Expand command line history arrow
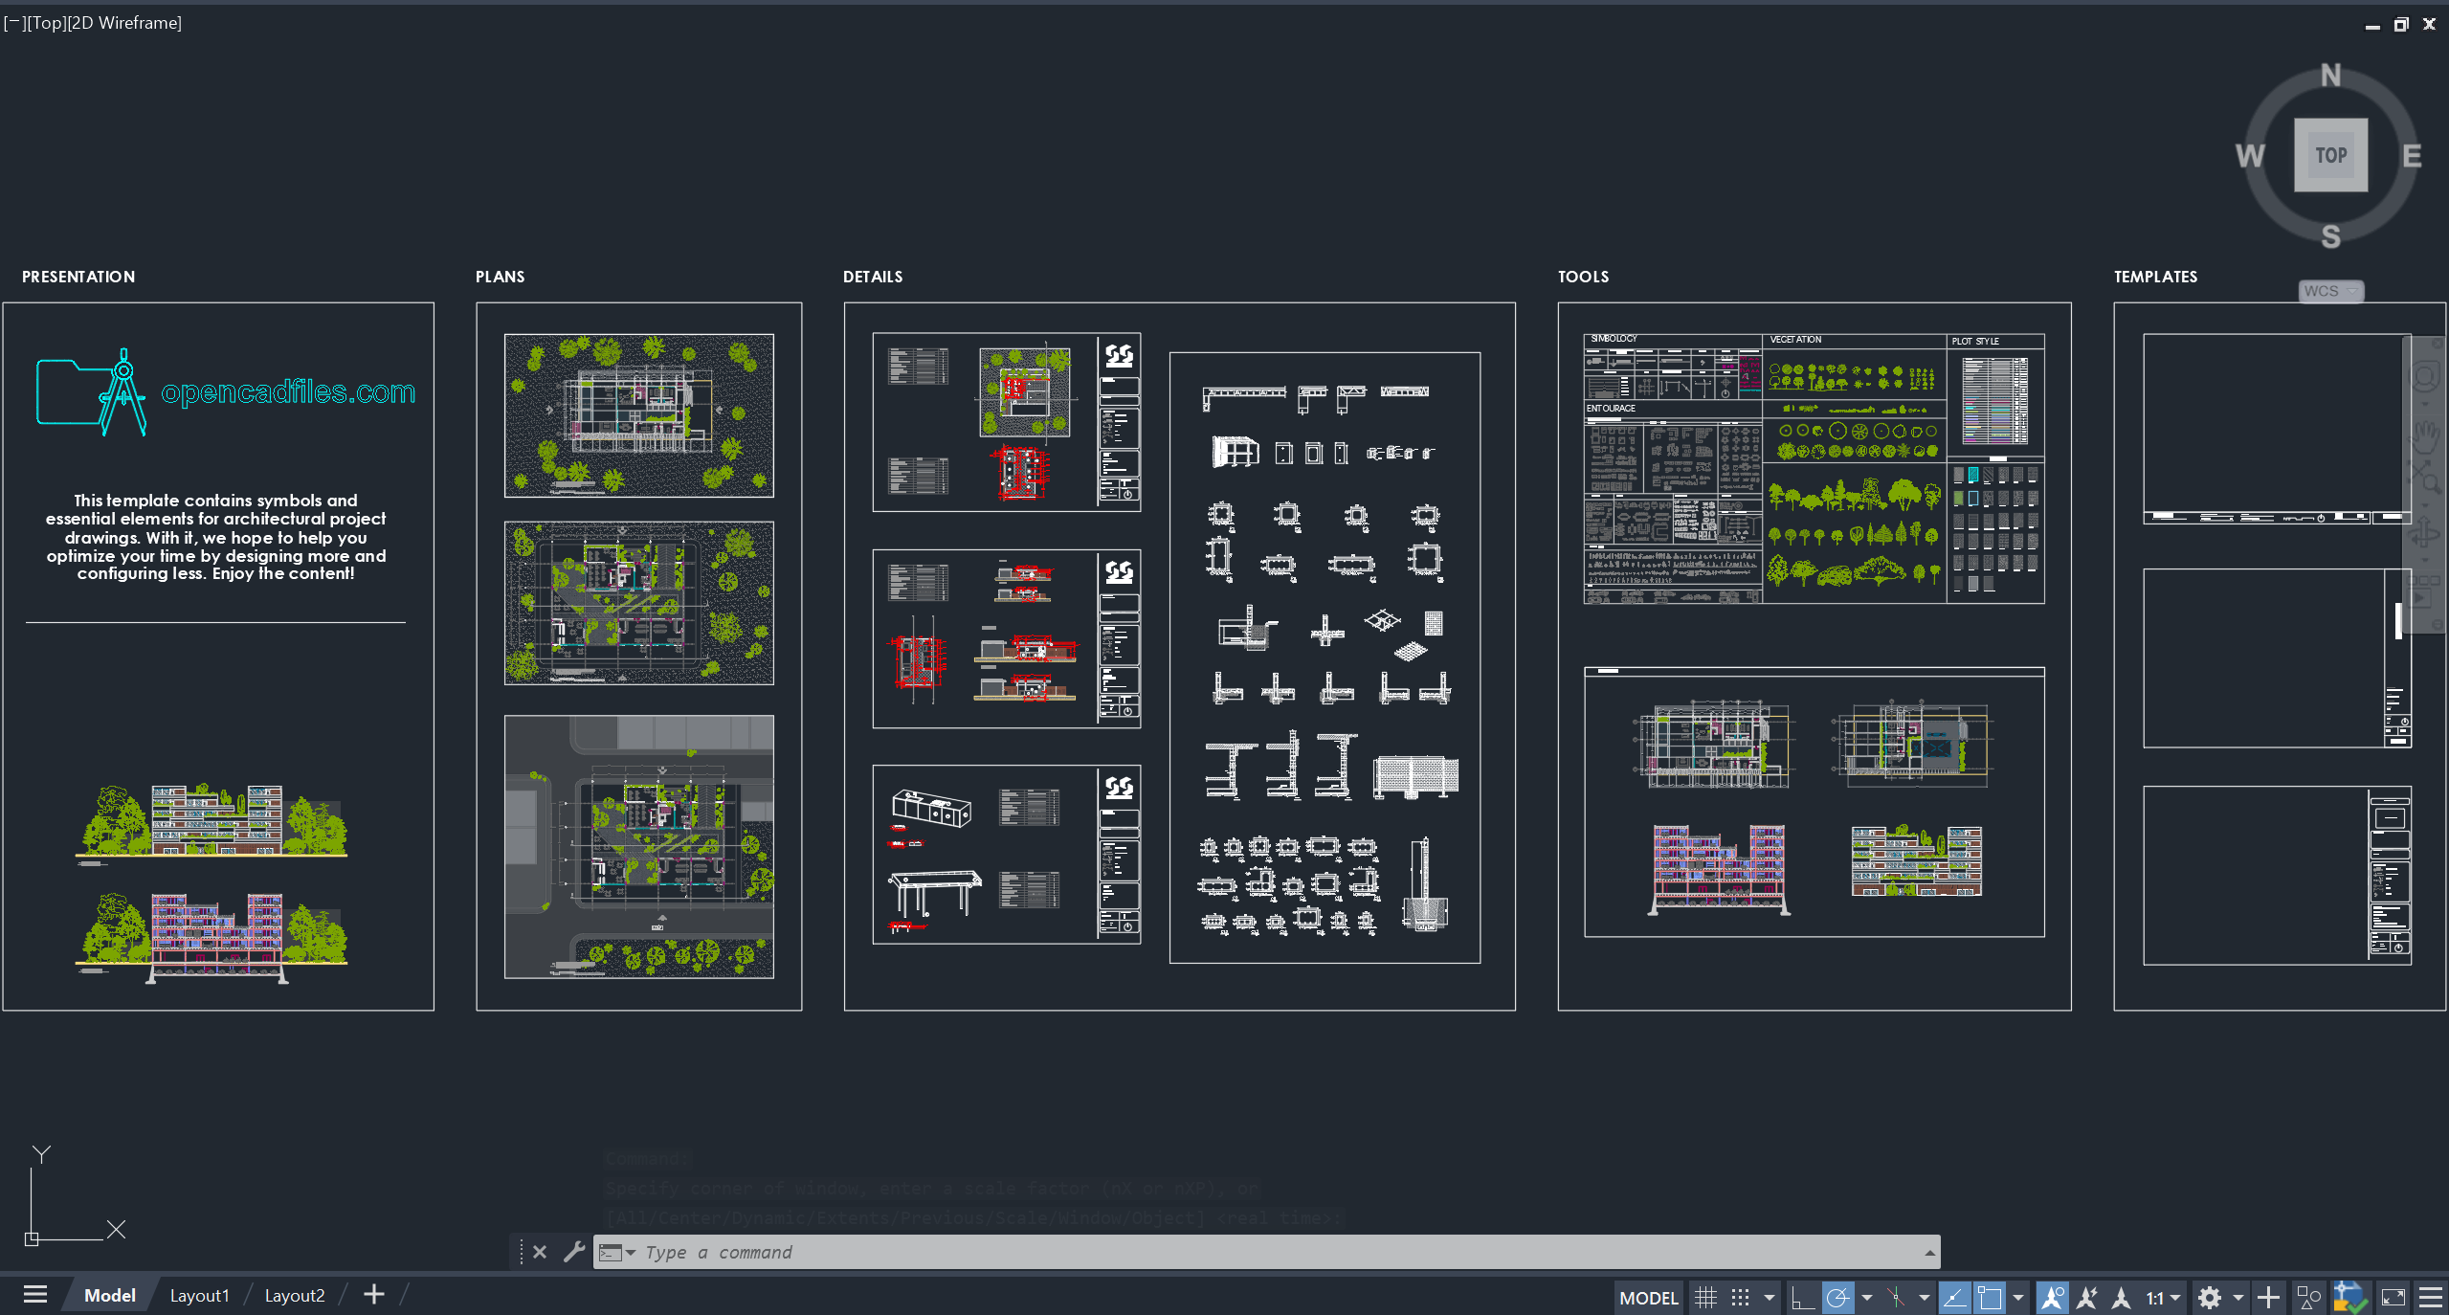Image resolution: width=2449 pixels, height=1315 pixels. [x=1929, y=1253]
